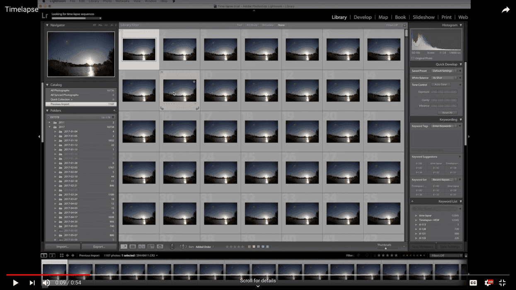Toggle the flagged filter in filmstrip

359,256
